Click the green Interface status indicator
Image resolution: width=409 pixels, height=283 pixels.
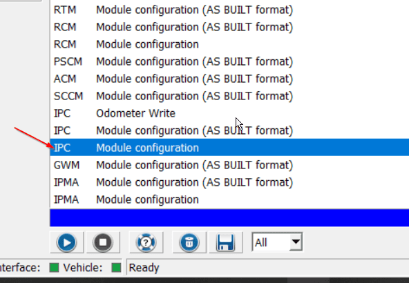pyautogui.click(x=54, y=268)
